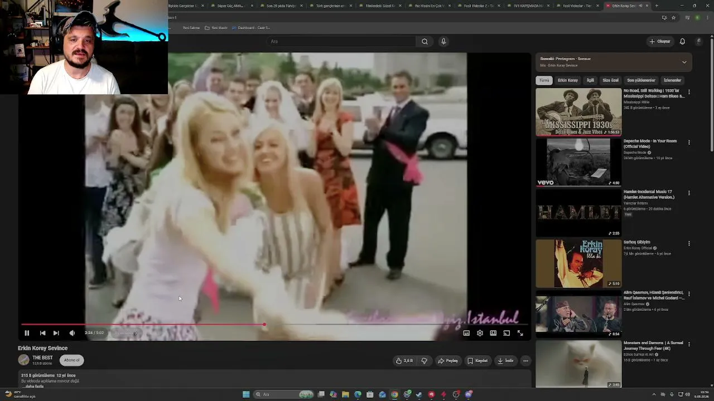Select the Son yüklenenler filter chip
This screenshot has height=401, width=714.
pyautogui.click(x=641, y=80)
